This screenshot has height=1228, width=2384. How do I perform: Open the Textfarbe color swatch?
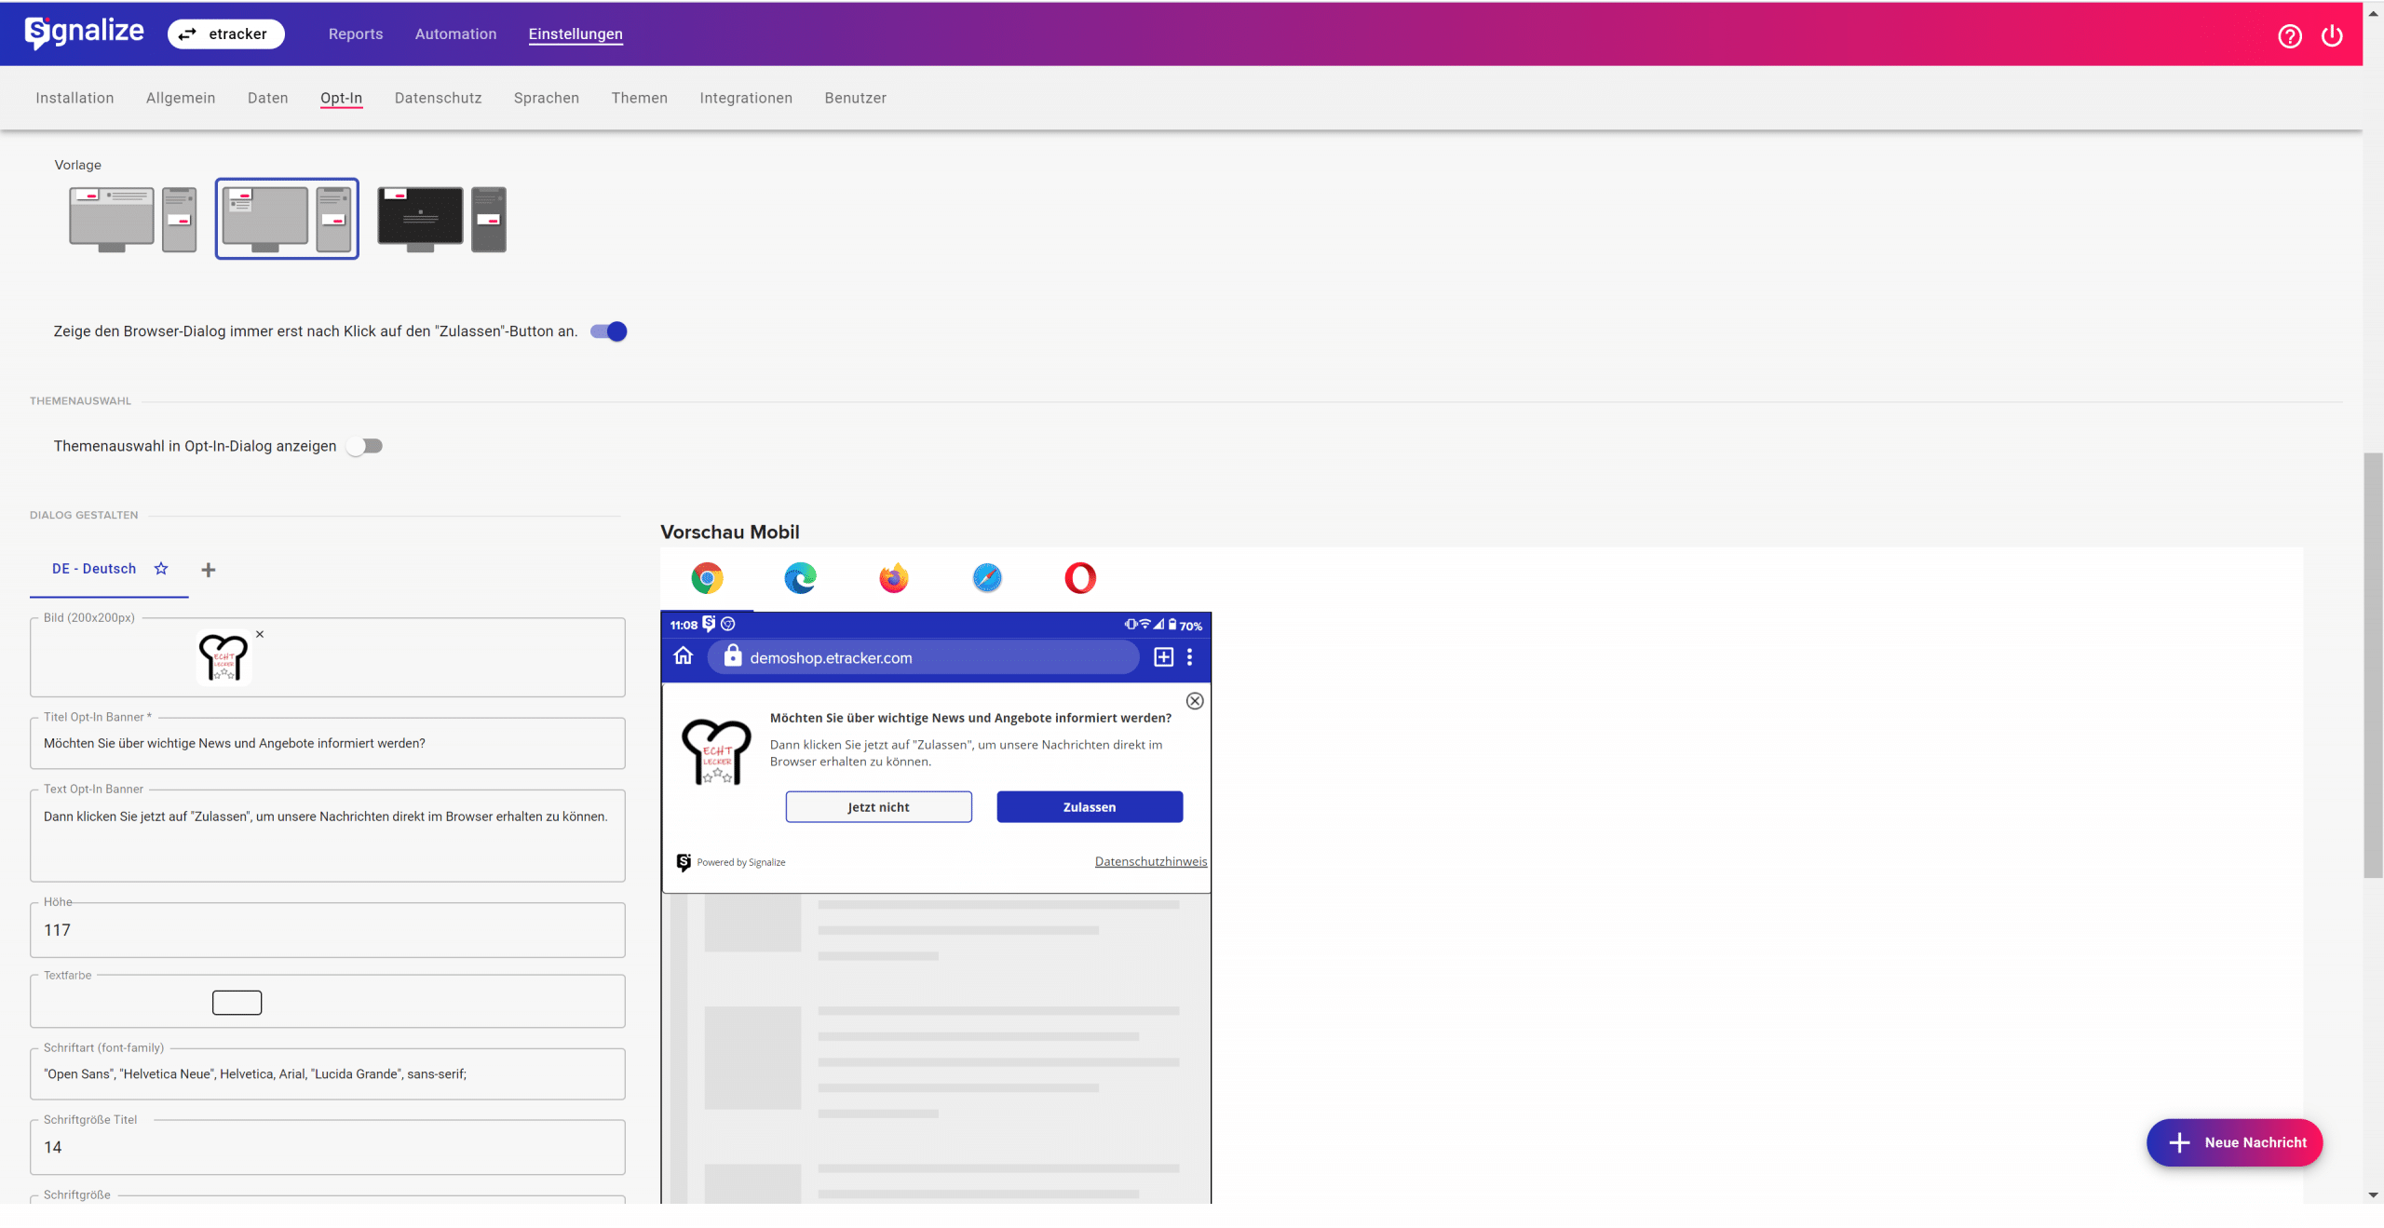pos(237,1003)
